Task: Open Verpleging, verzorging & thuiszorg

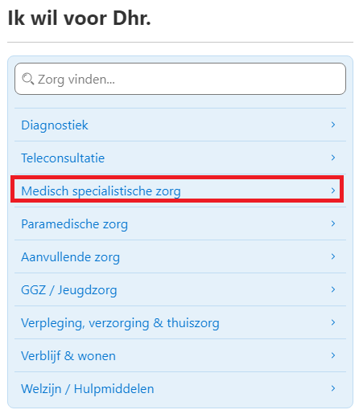Action: [180, 322]
